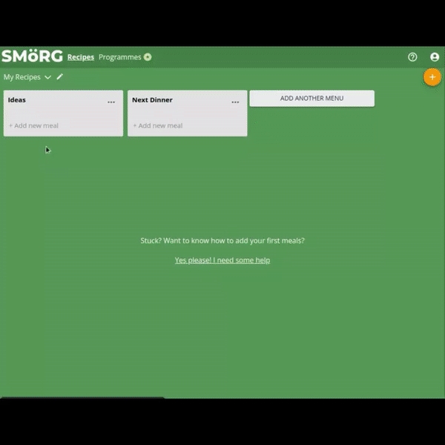
Task: Add new meal to Ideas menu
Action: coord(34,125)
